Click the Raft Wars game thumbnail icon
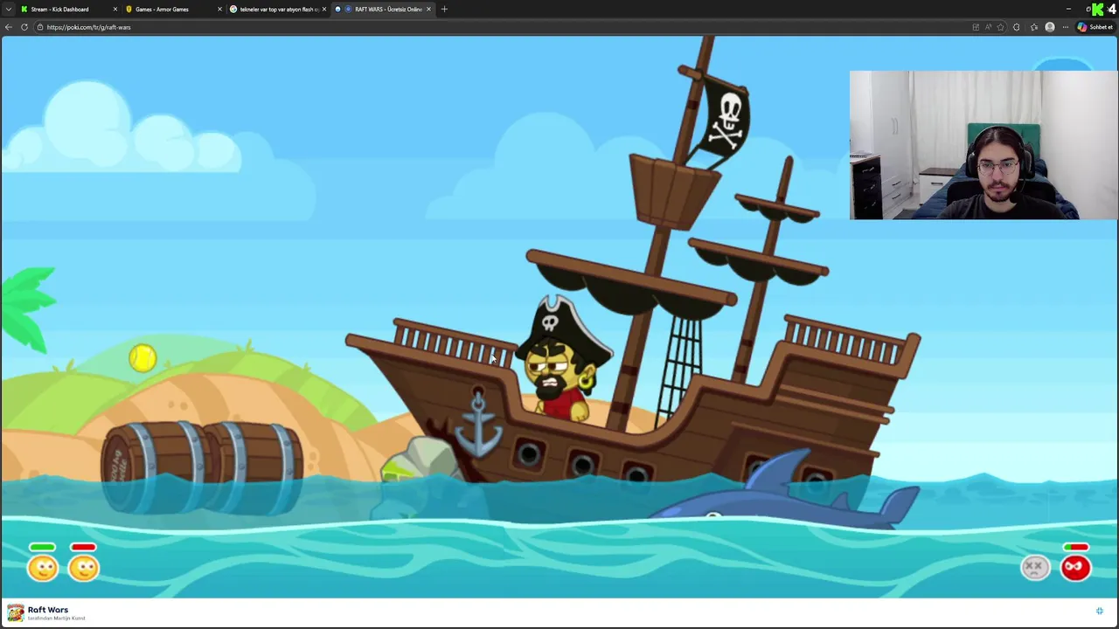1119x629 pixels. (x=15, y=613)
